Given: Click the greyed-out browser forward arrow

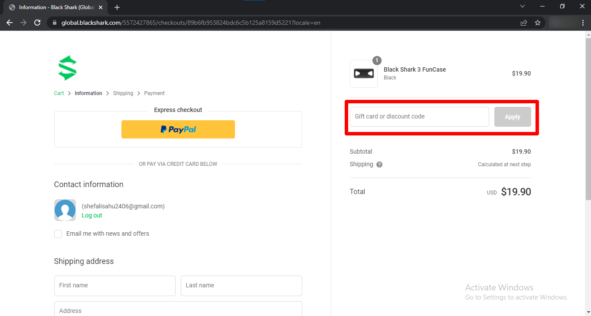Looking at the screenshot, I should pyautogui.click(x=23, y=23).
